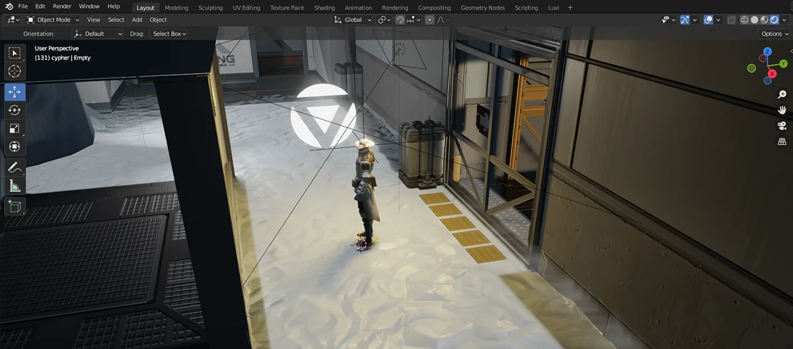Image resolution: width=793 pixels, height=349 pixels.
Task: Select the Select Box tool
Action: (x=15, y=53)
